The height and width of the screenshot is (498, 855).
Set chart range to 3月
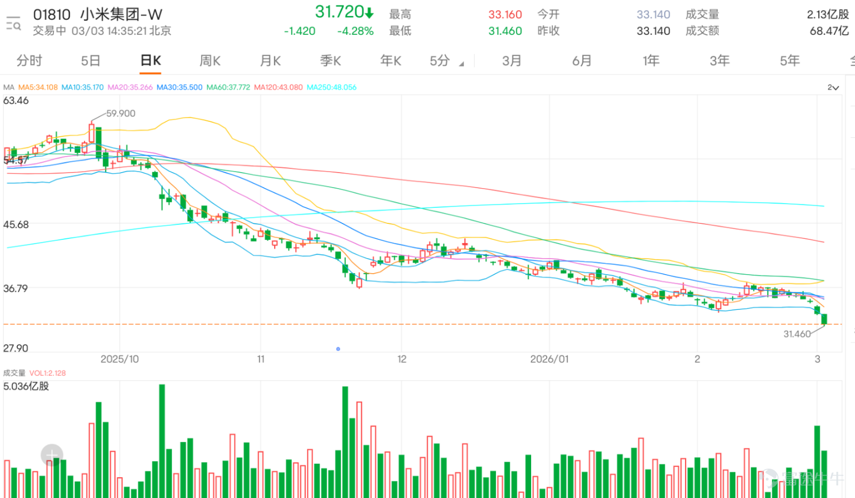coord(511,61)
